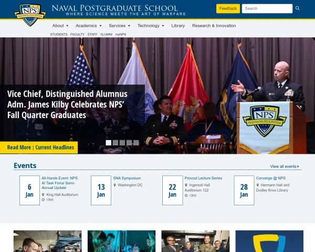Image resolution: width=315 pixels, height=252 pixels.
Task: Click clock icon under King Hall Auditorium
Action: [x=43, y=199]
